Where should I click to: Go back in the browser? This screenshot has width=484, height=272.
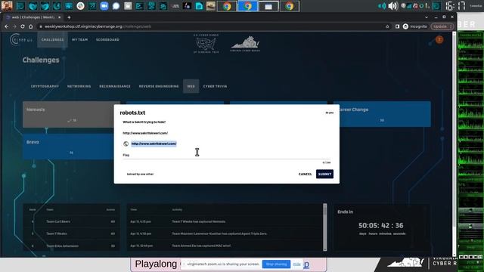(7, 26)
